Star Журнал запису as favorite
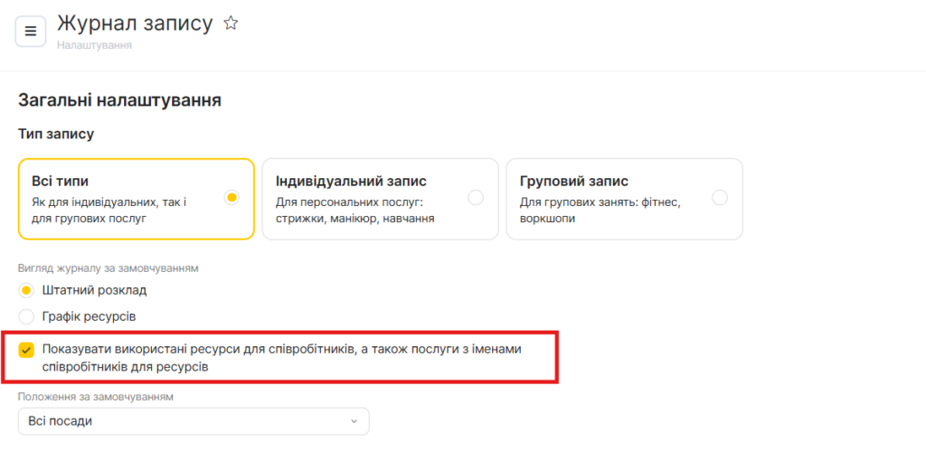 [x=231, y=24]
